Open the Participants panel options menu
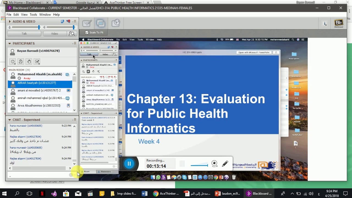 coord(75,43)
